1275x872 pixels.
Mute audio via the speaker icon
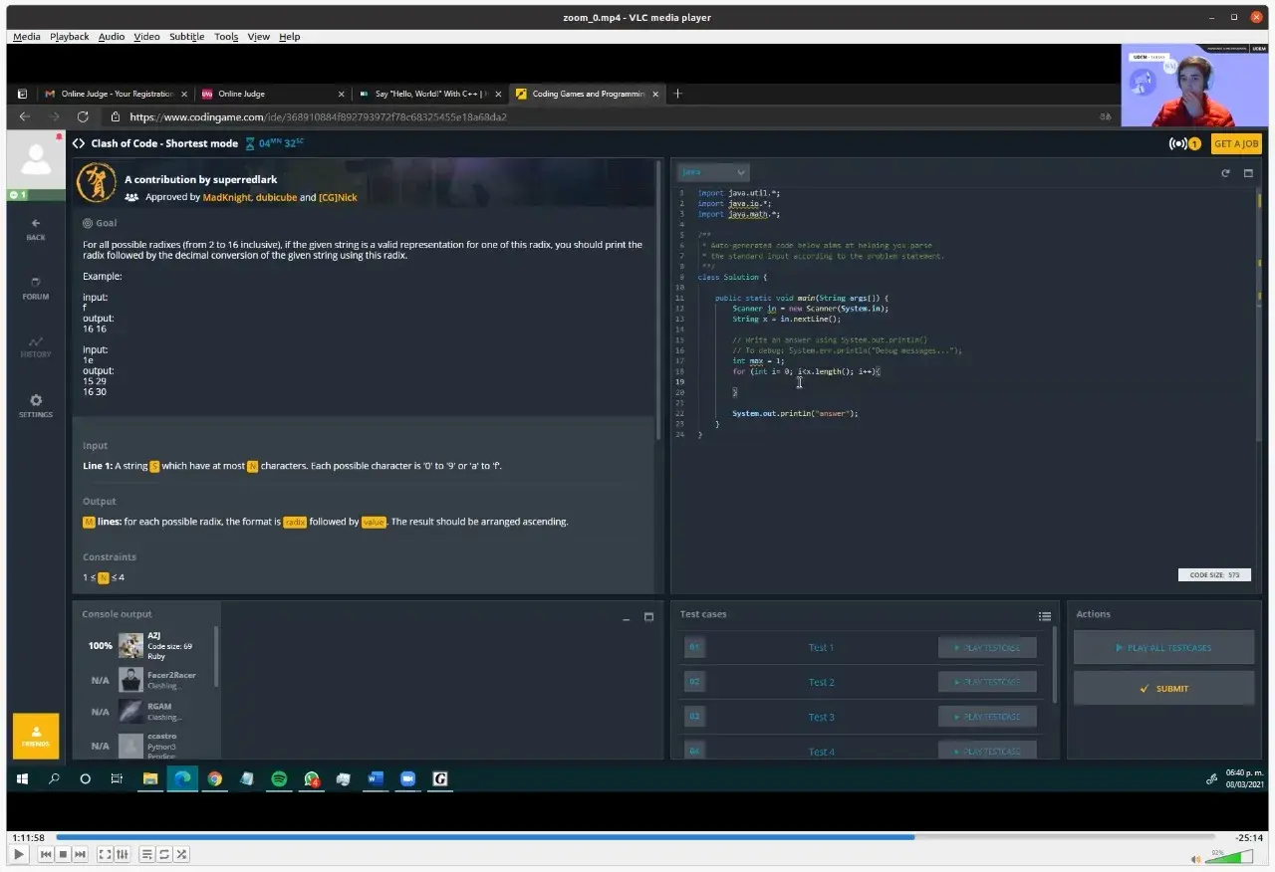[x=1195, y=859]
